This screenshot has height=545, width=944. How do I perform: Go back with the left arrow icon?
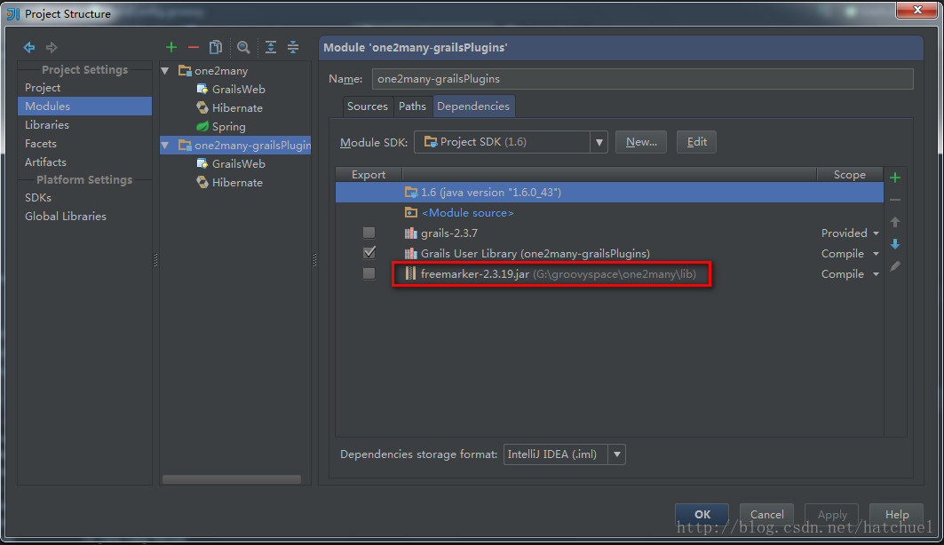(x=29, y=47)
